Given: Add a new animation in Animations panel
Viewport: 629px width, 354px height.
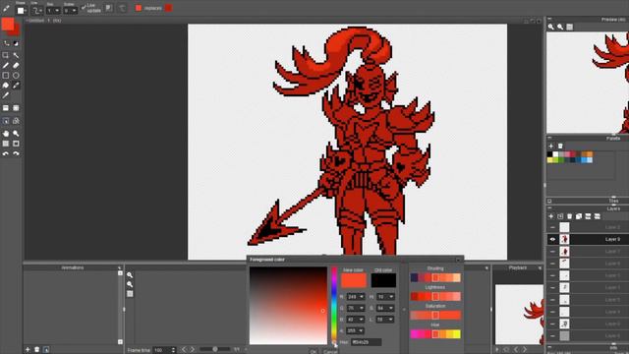Looking at the screenshot, I should point(28,350).
